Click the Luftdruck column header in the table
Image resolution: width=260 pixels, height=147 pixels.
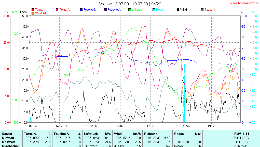91,134
